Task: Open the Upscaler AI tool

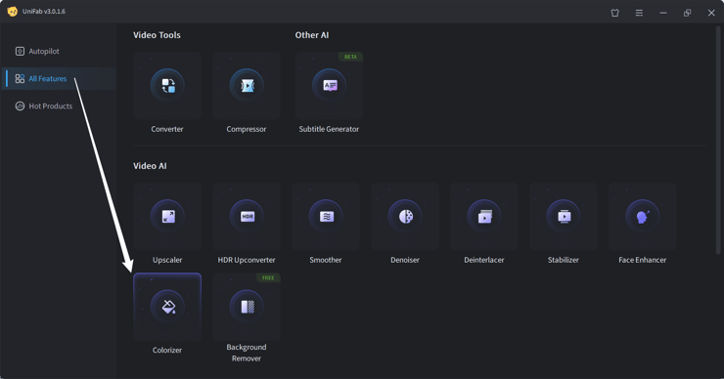Action: [167, 216]
